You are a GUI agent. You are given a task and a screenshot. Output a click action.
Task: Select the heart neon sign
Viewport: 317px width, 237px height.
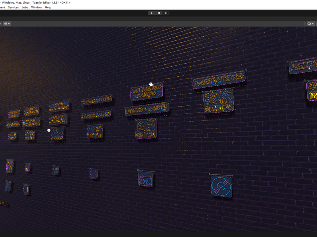(x=94, y=174)
